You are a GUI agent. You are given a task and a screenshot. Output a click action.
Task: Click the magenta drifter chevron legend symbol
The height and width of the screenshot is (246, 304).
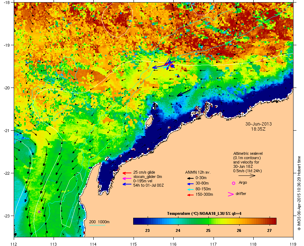click(x=231, y=194)
